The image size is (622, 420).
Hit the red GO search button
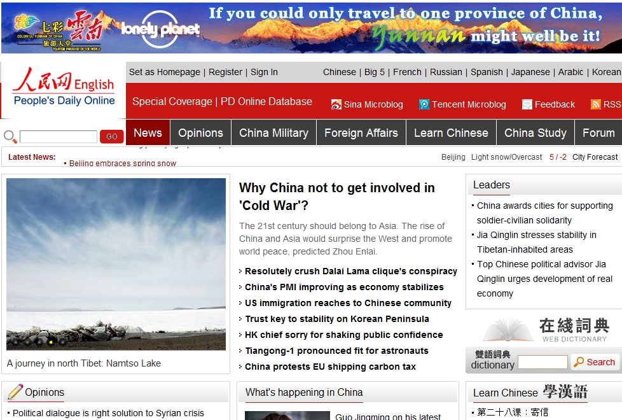coord(112,137)
